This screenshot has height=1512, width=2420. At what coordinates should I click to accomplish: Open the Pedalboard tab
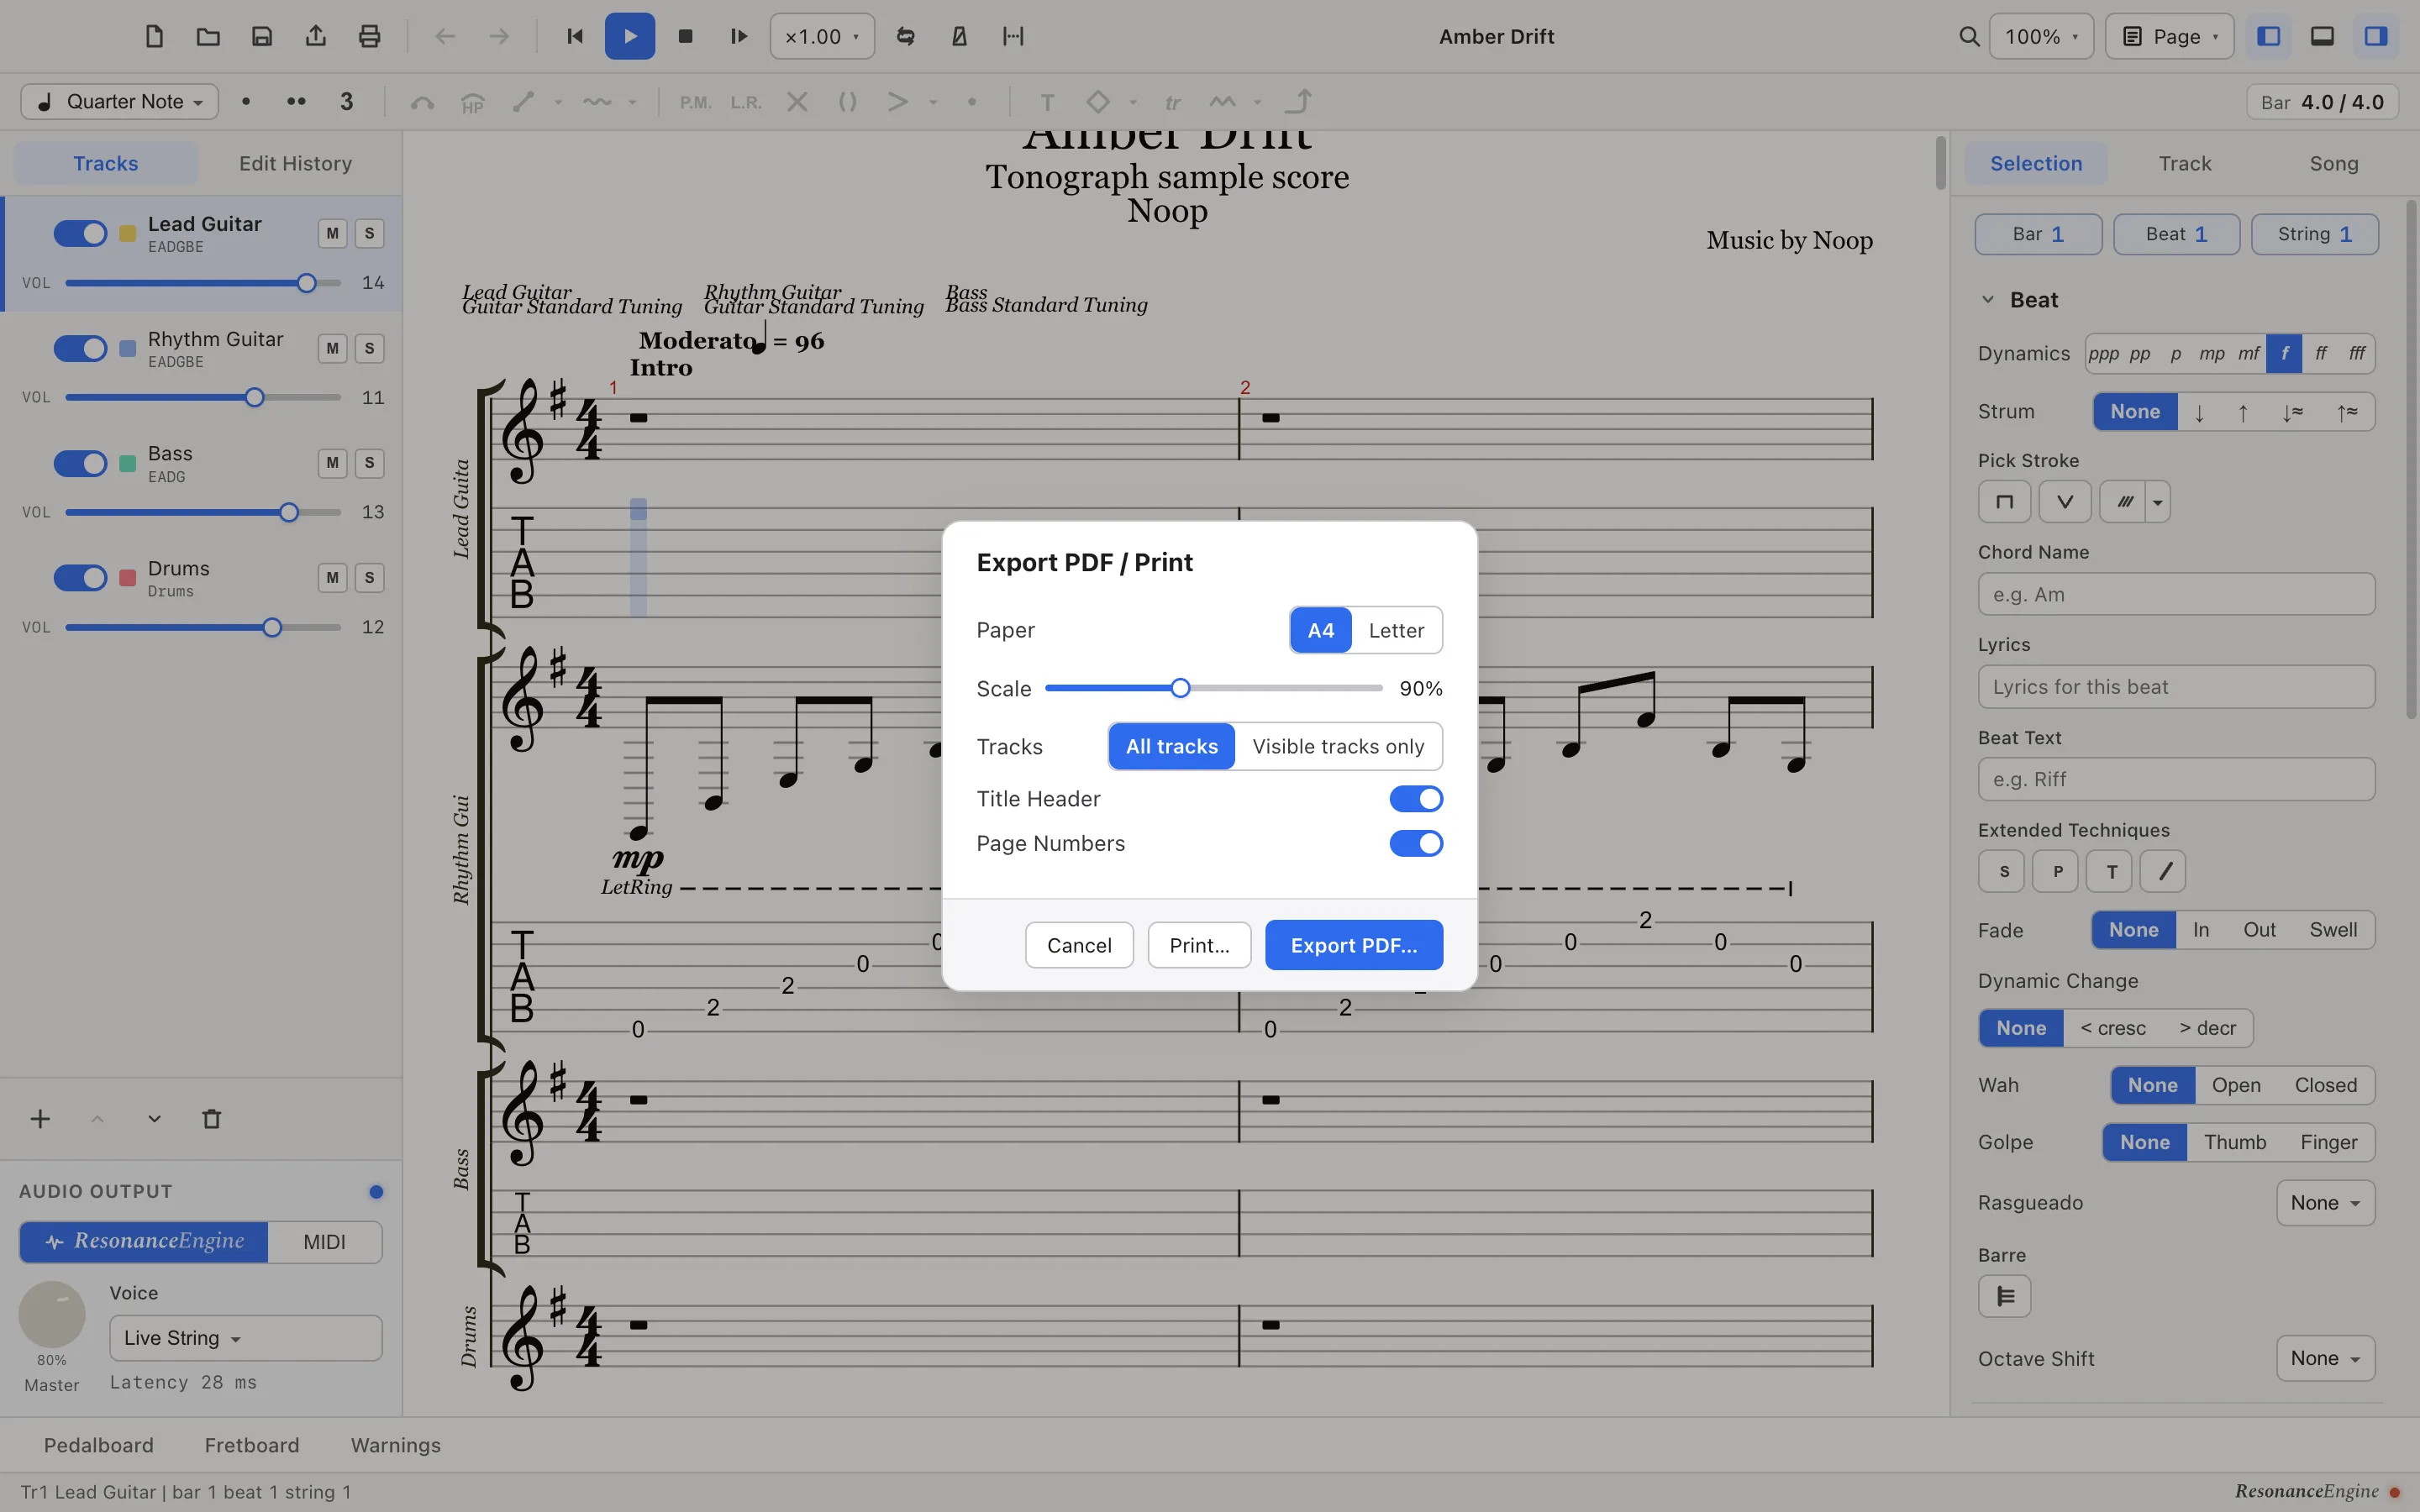tap(99, 1445)
